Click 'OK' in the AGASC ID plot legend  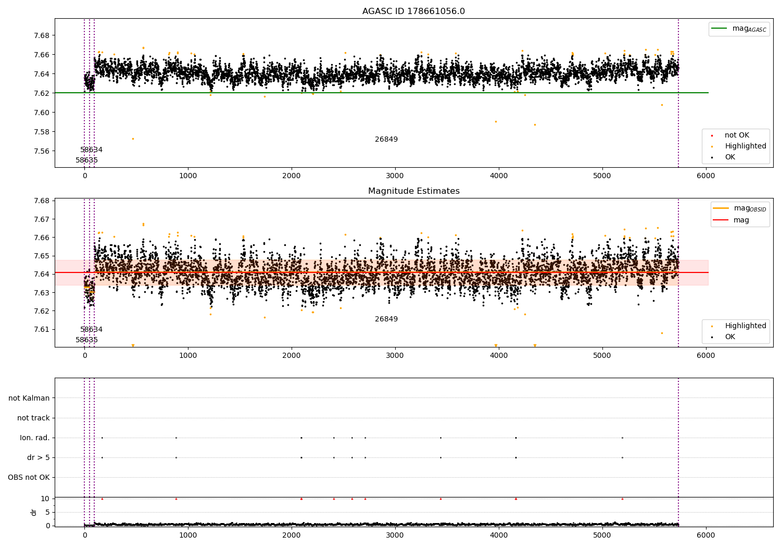pyautogui.click(x=730, y=157)
